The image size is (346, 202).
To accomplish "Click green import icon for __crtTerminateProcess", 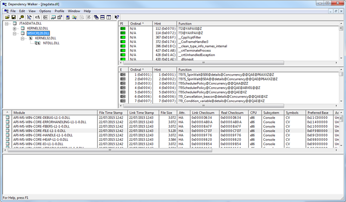I will pyautogui.click(x=123, y=51).
